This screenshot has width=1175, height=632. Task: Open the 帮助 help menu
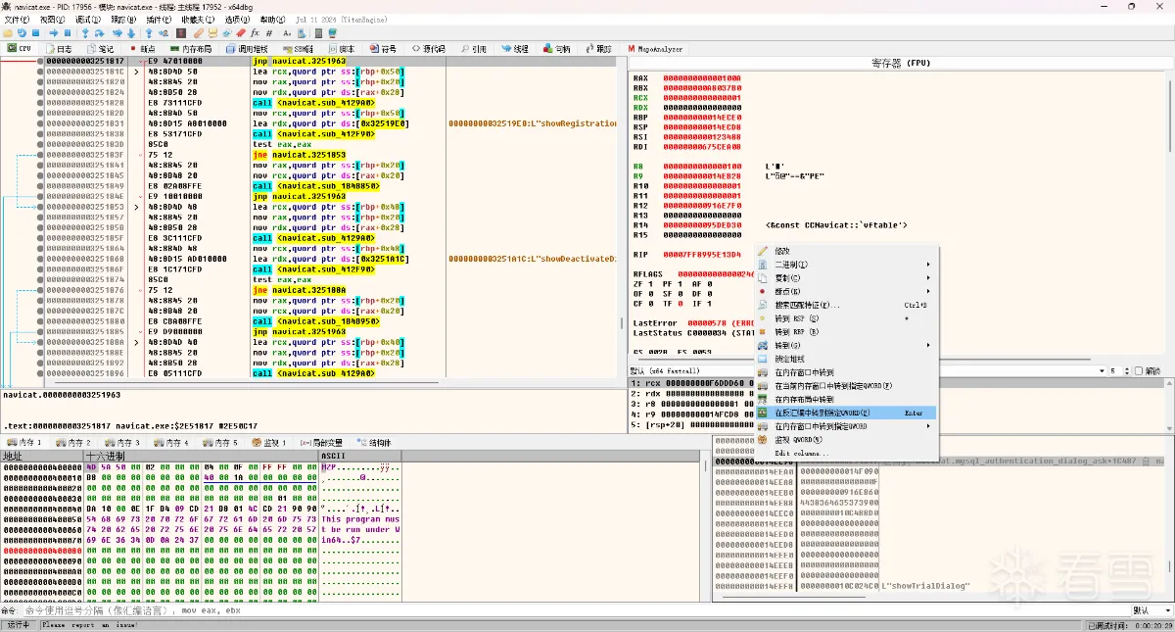click(271, 20)
